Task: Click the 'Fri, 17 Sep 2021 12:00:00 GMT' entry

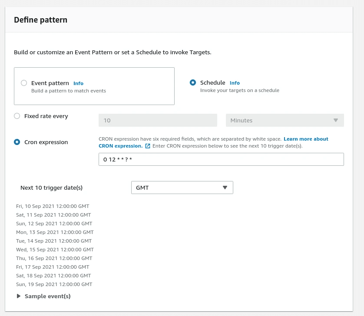Action: coord(53,267)
